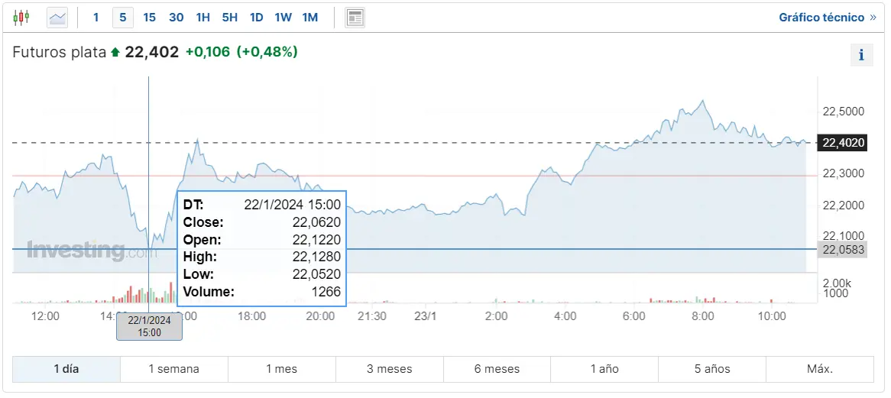Show the 3 meses range
The image size is (891, 398).
(x=389, y=369)
